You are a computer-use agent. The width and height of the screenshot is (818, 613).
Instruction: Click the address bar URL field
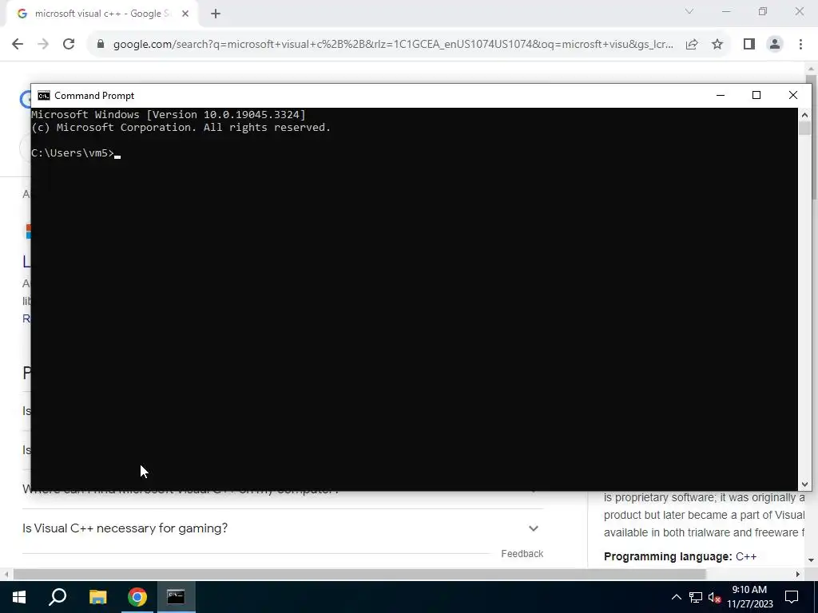click(393, 45)
